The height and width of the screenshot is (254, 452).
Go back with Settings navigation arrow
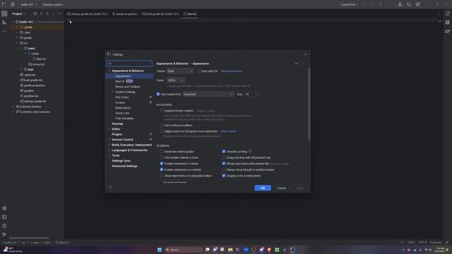[x=297, y=64]
